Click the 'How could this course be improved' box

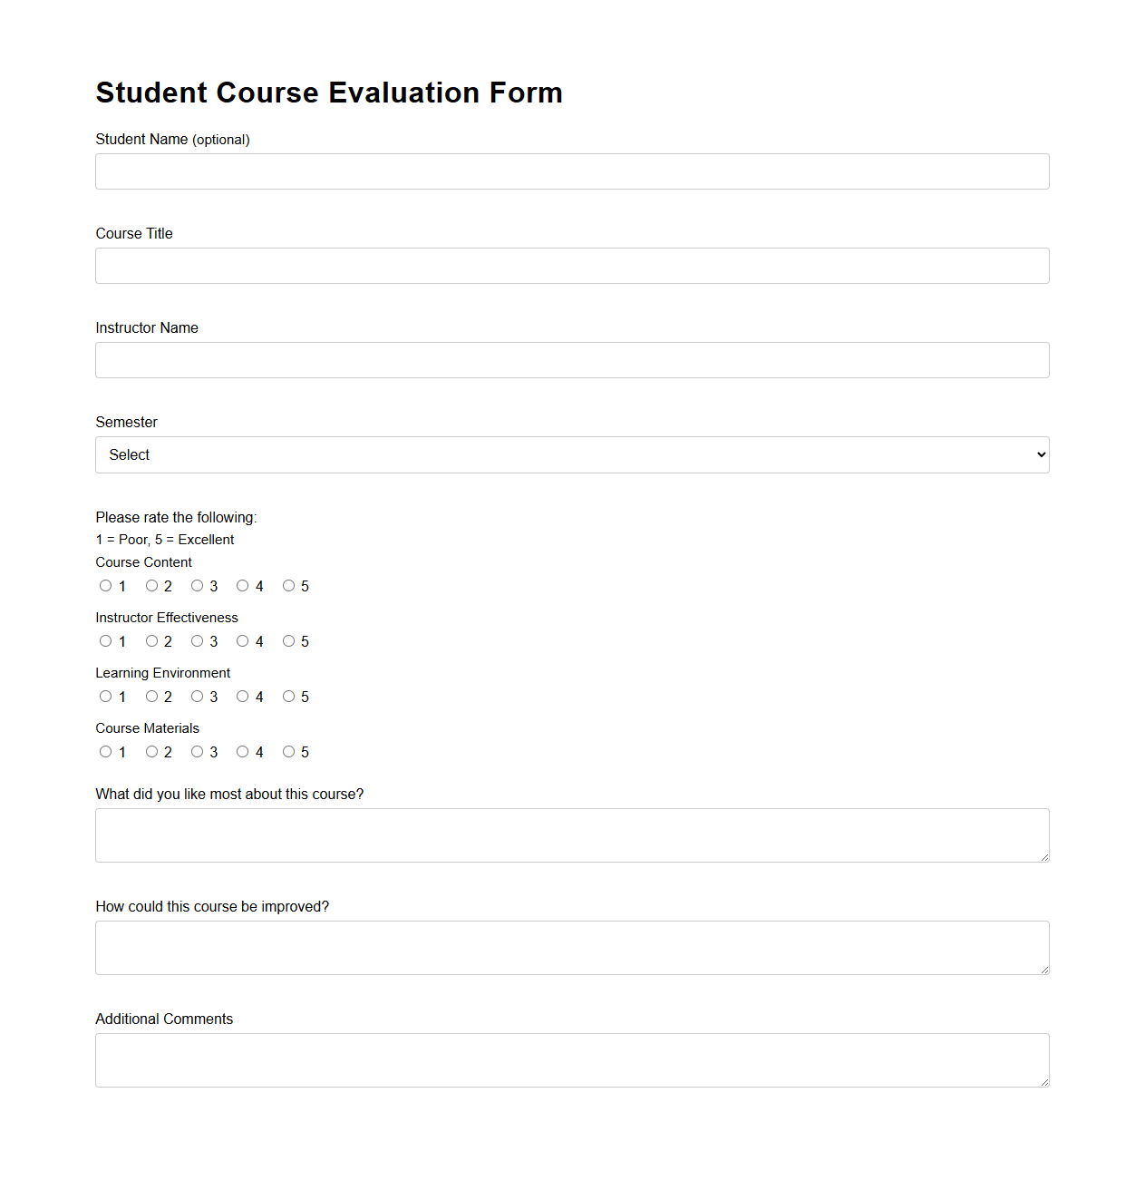click(571, 946)
